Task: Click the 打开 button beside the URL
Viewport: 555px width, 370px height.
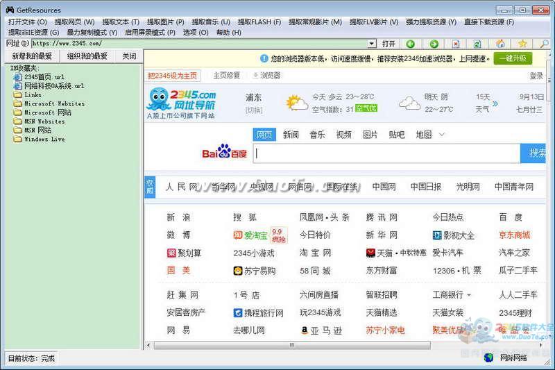Action: click(388, 44)
